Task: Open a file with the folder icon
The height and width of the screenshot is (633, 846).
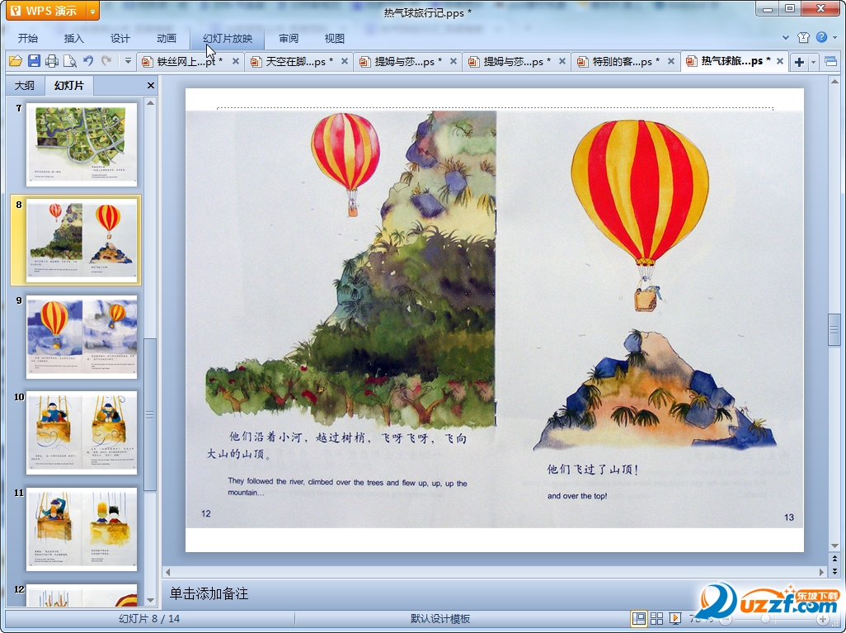Action: pos(16,61)
